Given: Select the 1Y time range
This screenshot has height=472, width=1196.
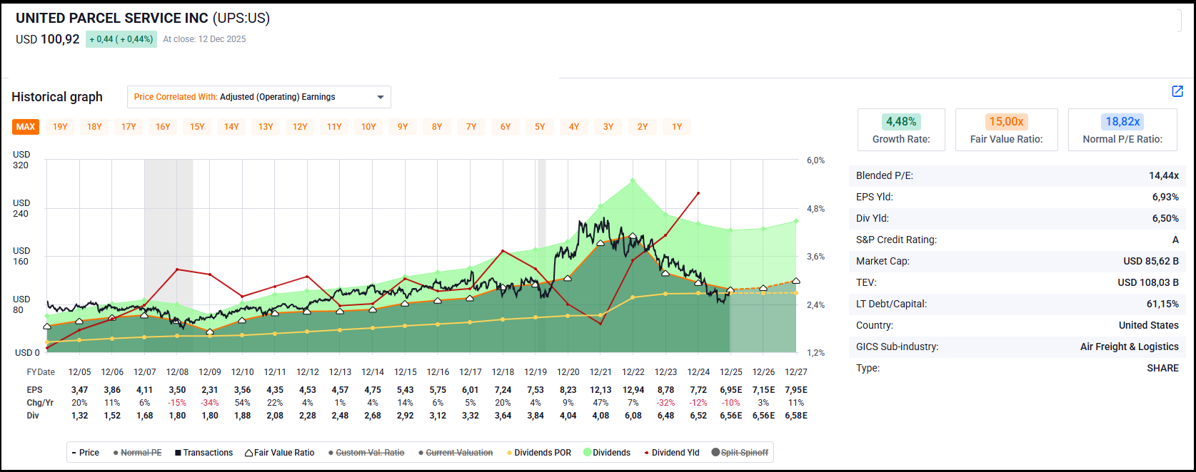Looking at the screenshot, I should [x=677, y=127].
